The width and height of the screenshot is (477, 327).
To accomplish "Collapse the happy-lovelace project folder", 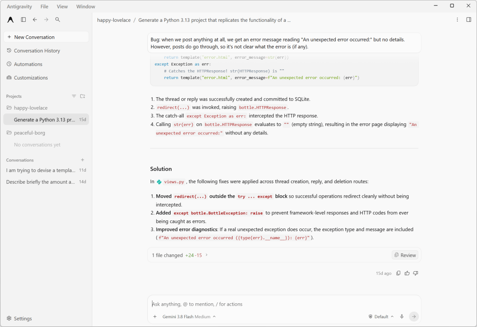I will pyautogui.click(x=27, y=108).
